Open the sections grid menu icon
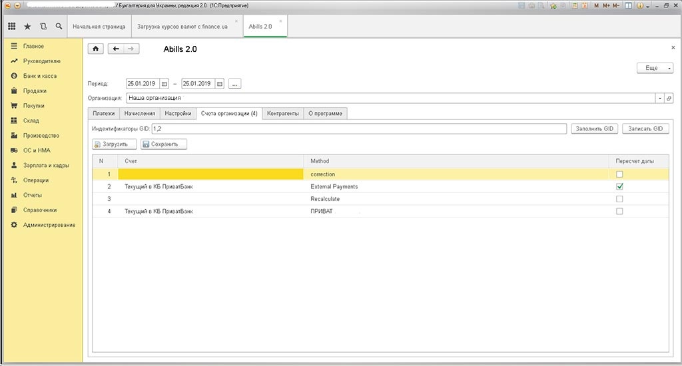 (11, 27)
